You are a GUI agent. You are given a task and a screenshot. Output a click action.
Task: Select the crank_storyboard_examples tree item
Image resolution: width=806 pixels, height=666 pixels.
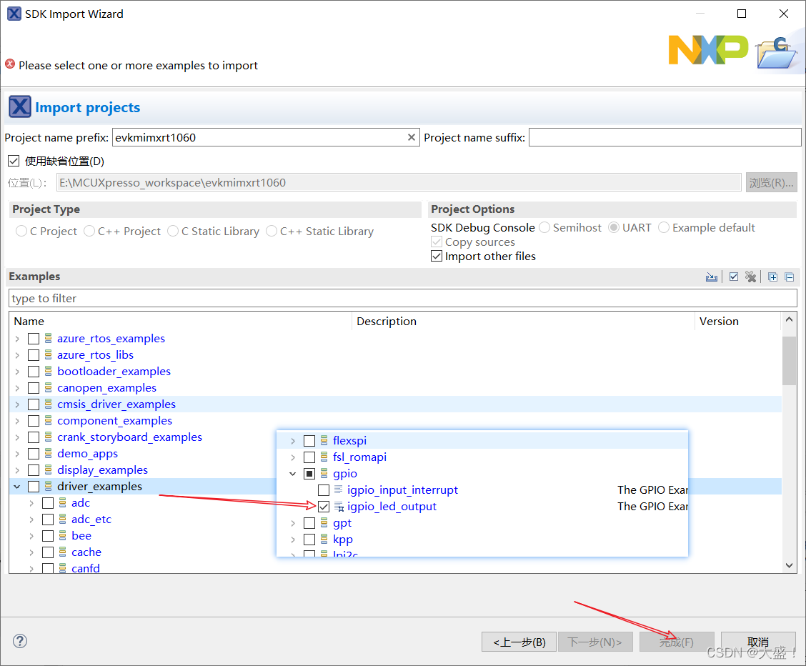pyautogui.click(x=129, y=437)
